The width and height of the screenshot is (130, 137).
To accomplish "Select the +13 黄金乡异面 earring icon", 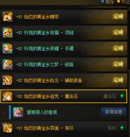I will click(8, 128).
